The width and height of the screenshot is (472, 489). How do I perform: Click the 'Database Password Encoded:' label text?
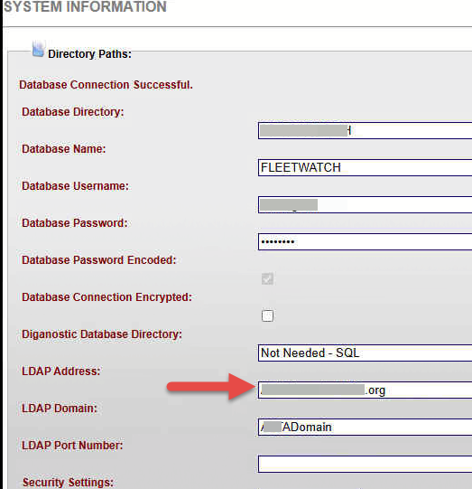pyautogui.click(x=99, y=260)
